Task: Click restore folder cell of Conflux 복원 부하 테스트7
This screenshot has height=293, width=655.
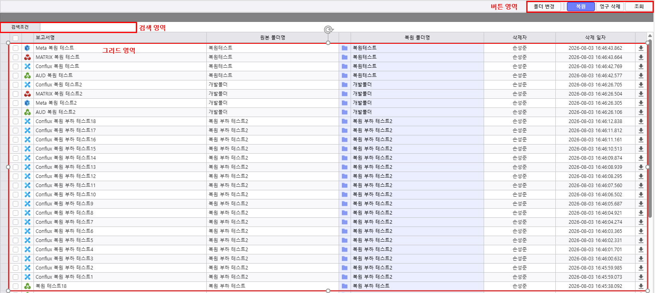Action: tap(417, 222)
